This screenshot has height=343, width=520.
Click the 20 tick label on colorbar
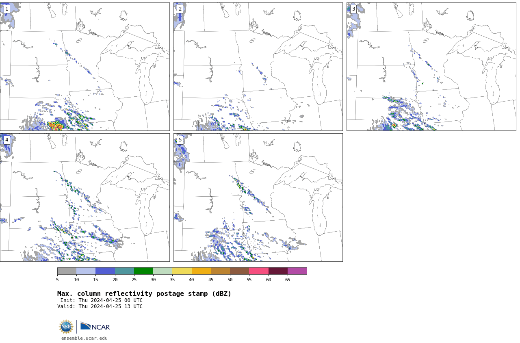115,280
